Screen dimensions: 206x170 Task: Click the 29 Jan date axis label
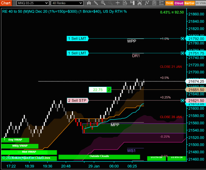[x=94, y=166]
